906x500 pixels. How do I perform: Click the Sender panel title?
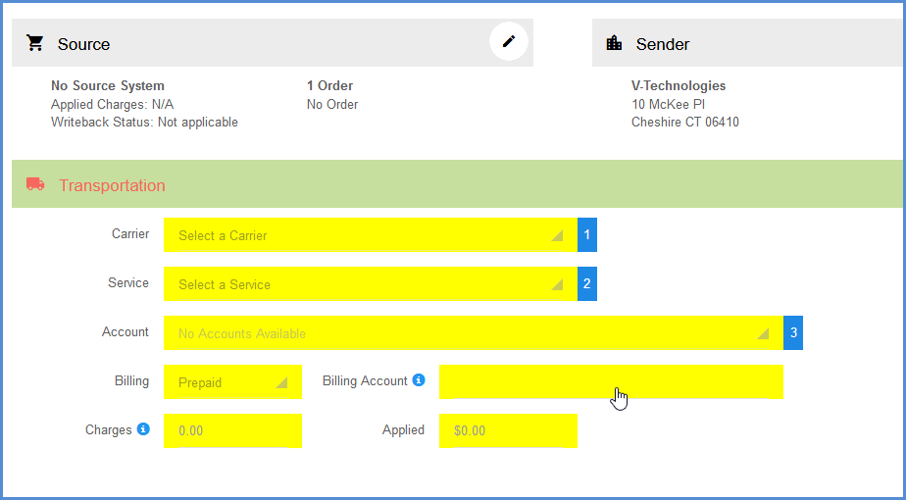point(662,44)
